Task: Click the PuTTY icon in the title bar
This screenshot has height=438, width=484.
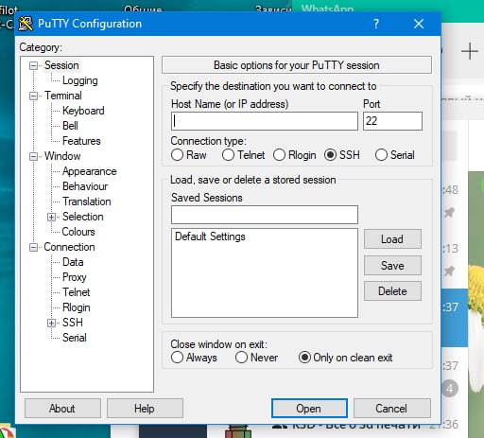Action: click(x=26, y=24)
